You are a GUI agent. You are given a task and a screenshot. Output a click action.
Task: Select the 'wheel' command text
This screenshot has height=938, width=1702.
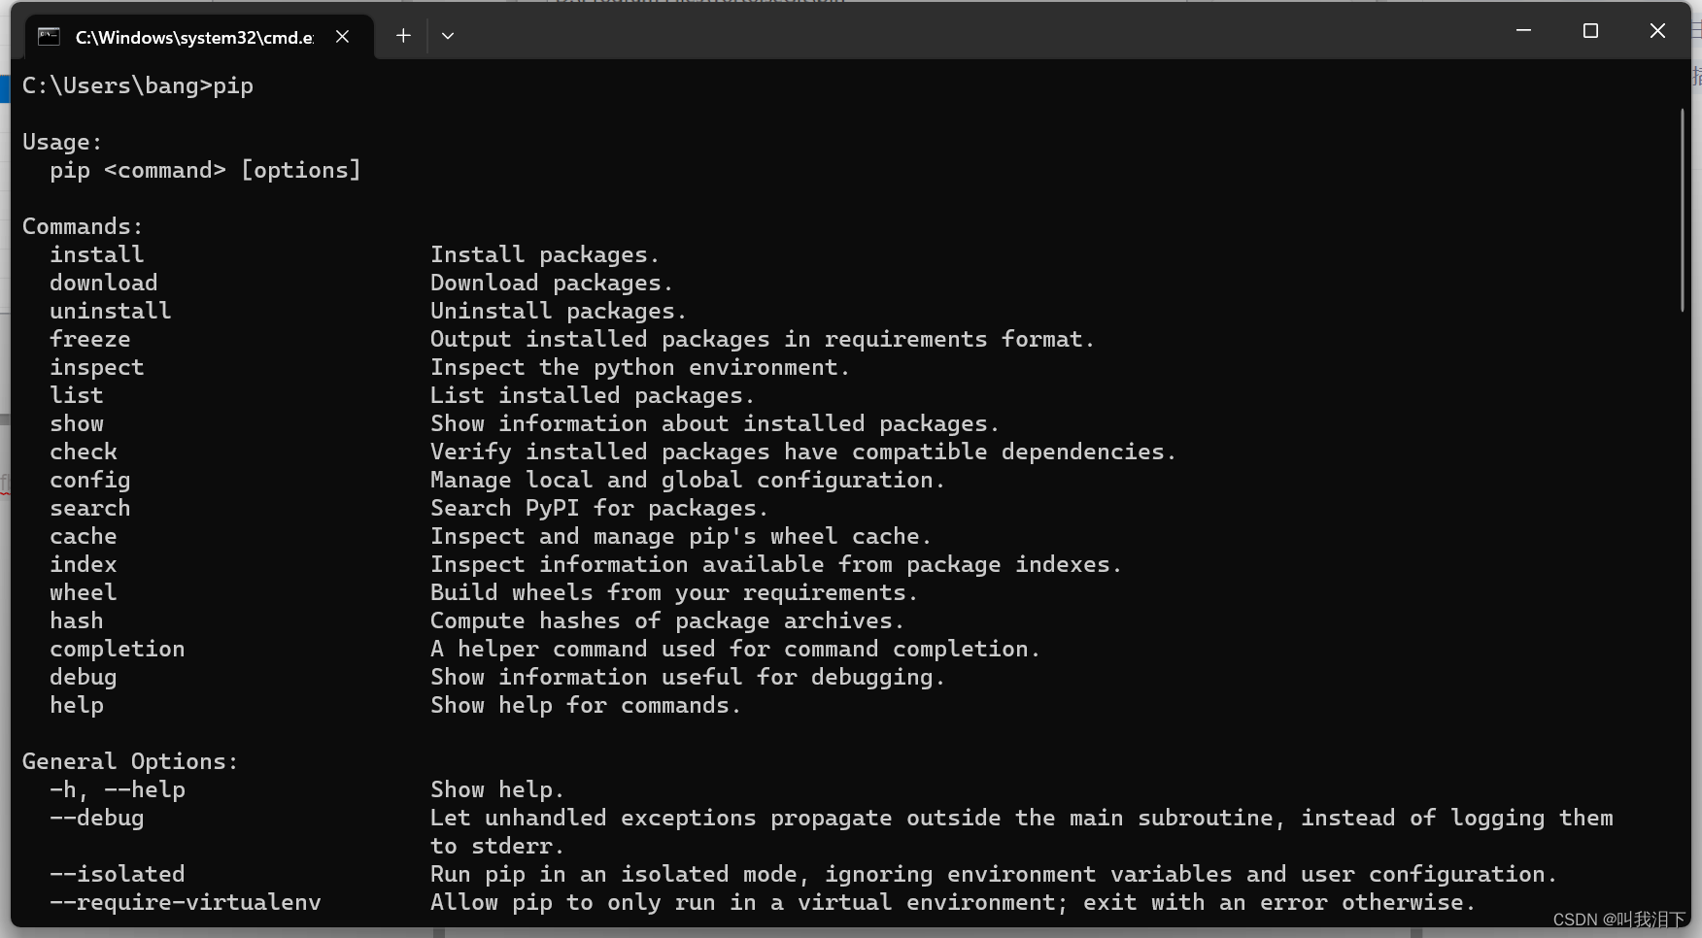83,591
